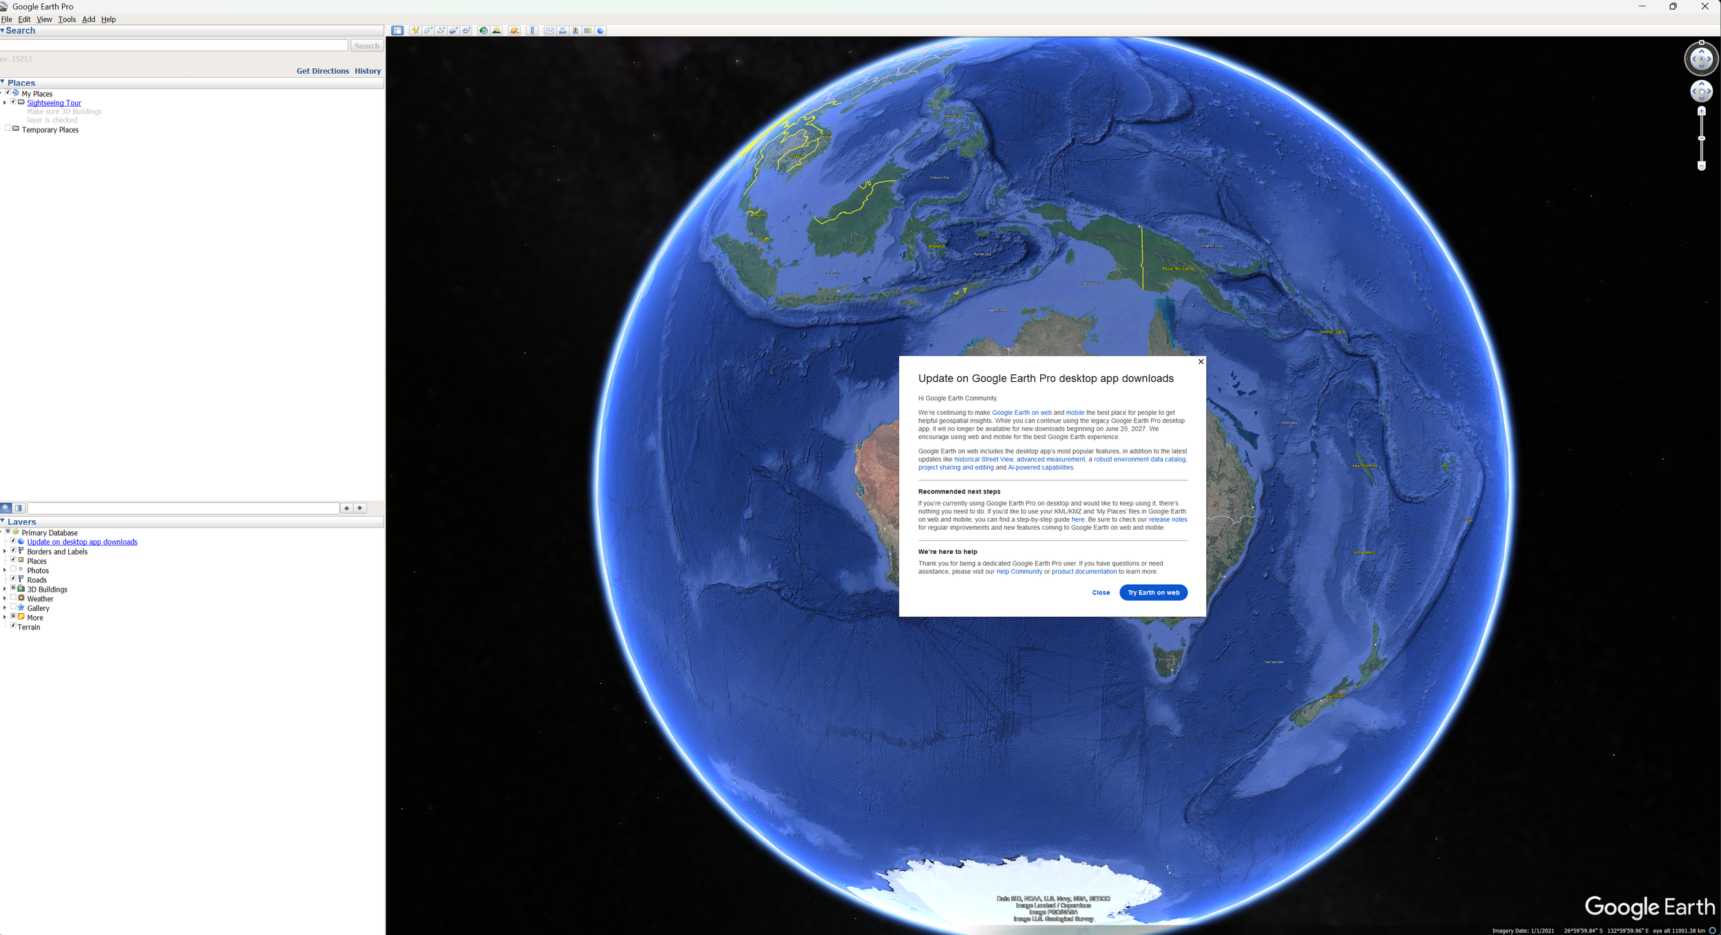The height and width of the screenshot is (935, 1721).
Task: Click the History link
Action: [368, 71]
